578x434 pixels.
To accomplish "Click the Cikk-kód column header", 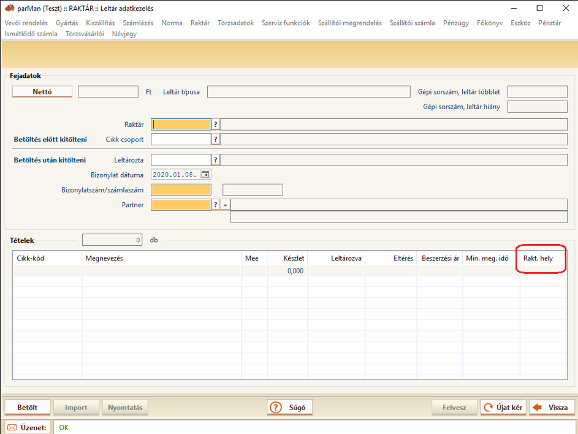I will (47, 259).
